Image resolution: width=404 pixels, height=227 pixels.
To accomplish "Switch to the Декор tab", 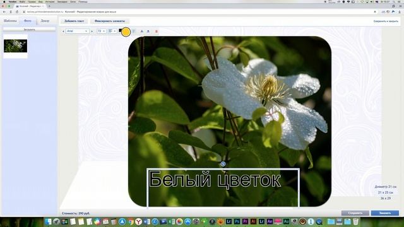I will (45, 21).
